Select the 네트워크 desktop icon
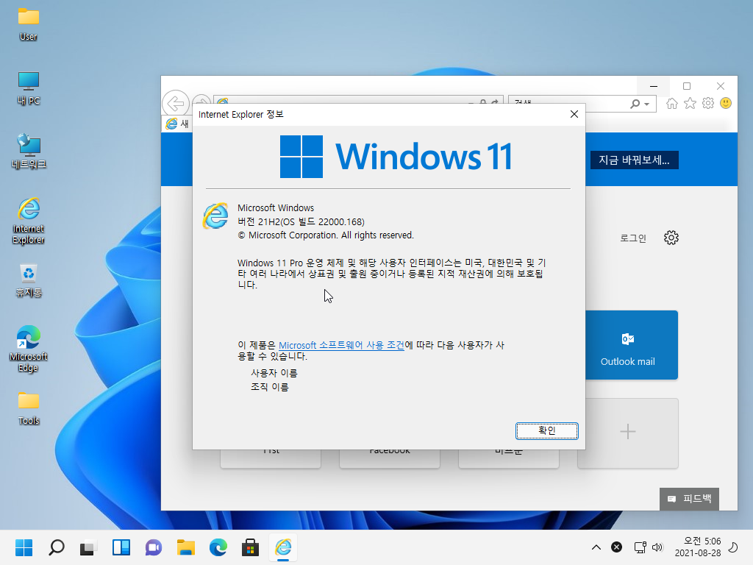This screenshot has height=565, width=753. pyautogui.click(x=29, y=152)
